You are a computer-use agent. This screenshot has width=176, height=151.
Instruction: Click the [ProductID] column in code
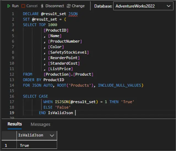click(56, 30)
